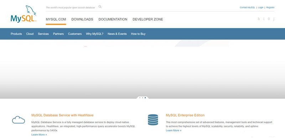Viewport: 285px width, 138px height.
Task: Click the cloud icon beside Database Service
Action: [19, 120]
